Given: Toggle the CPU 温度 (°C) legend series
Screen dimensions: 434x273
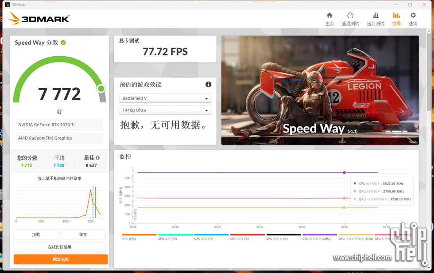Looking at the screenshot, I should 175,237.
